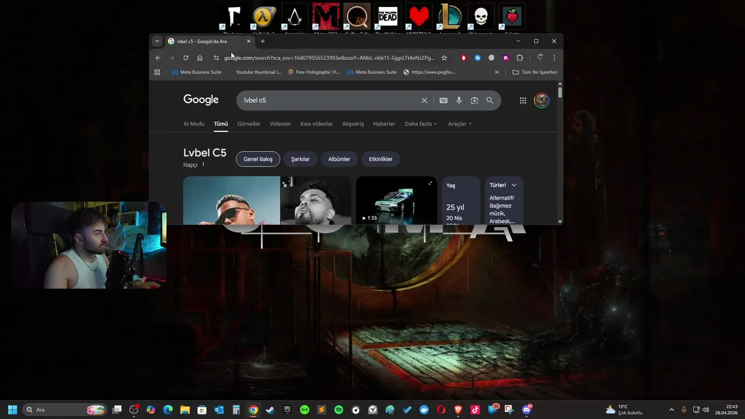Screen dimensions: 745x419
Task: Open the first Meta Business Suite bookmark
Action: pos(196,72)
